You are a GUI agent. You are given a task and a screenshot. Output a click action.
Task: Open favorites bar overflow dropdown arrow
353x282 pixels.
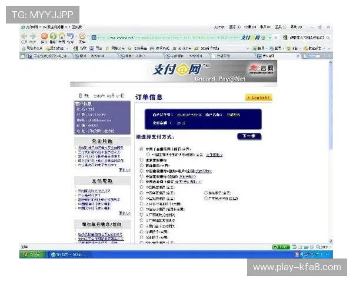248,48
